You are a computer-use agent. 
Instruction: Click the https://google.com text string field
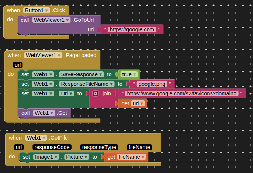[x=132, y=29]
